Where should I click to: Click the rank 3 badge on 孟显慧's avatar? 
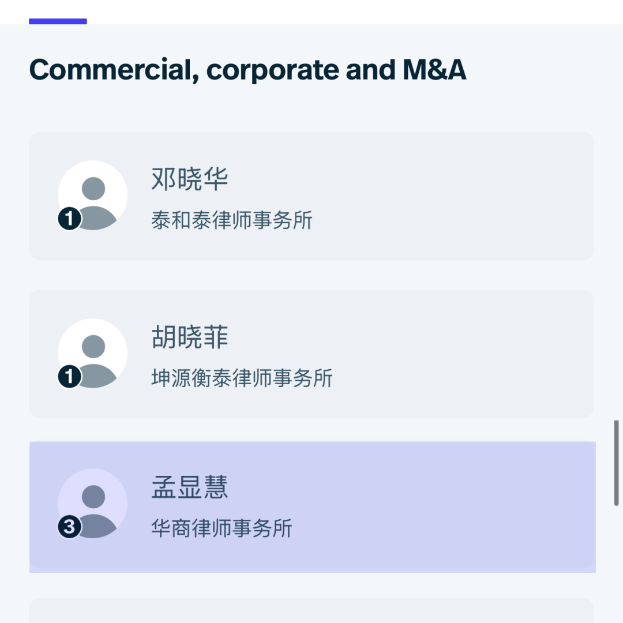point(69,527)
